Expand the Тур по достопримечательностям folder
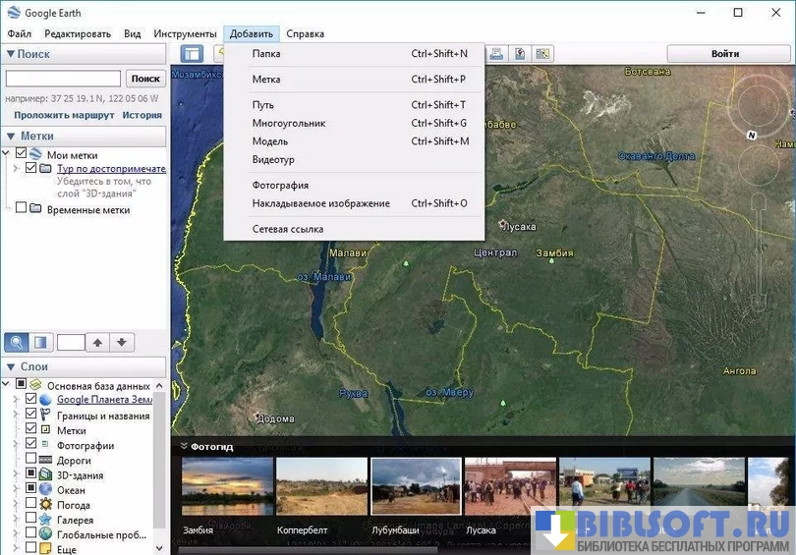The height and width of the screenshot is (555, 796). pyautogui.click(x=17, y=169)
